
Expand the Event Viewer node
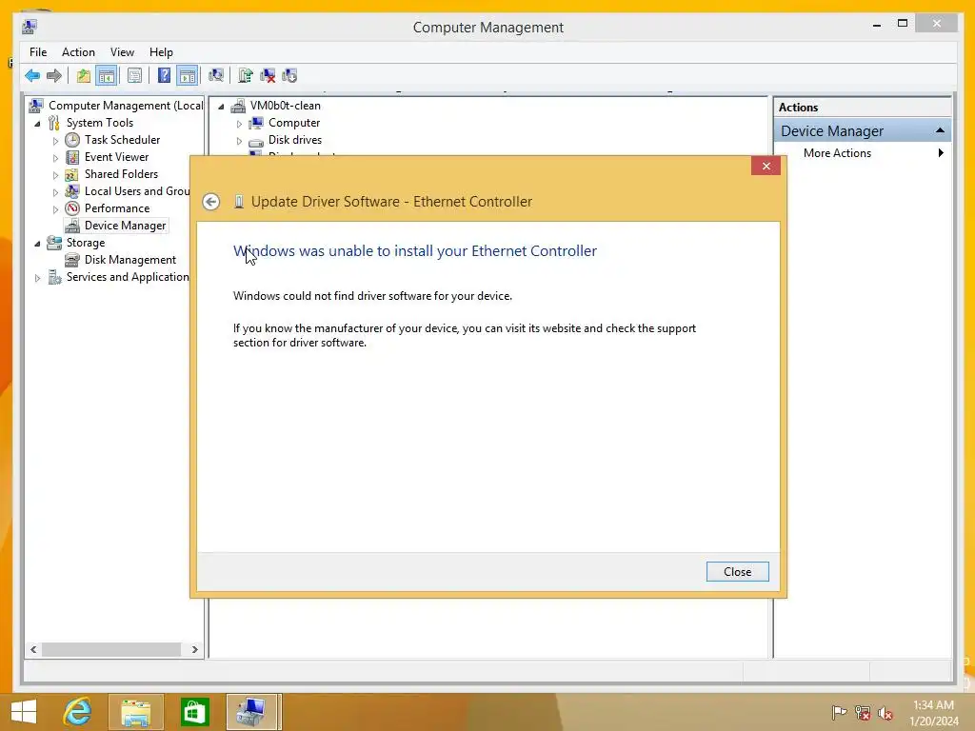(55, 158)
